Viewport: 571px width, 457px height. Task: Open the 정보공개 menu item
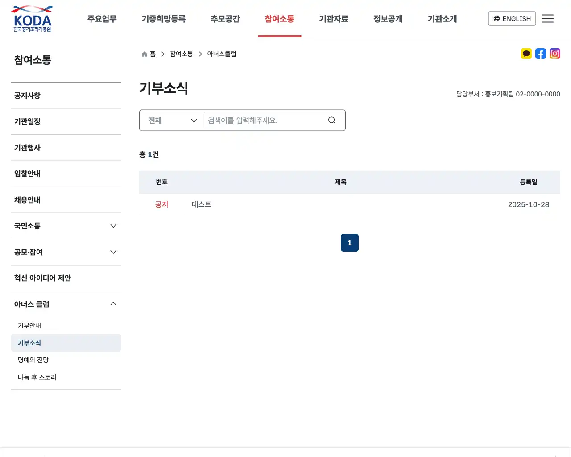[x=388, y=18]
